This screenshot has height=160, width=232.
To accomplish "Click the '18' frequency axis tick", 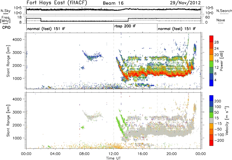I will [x=19, y=17].
